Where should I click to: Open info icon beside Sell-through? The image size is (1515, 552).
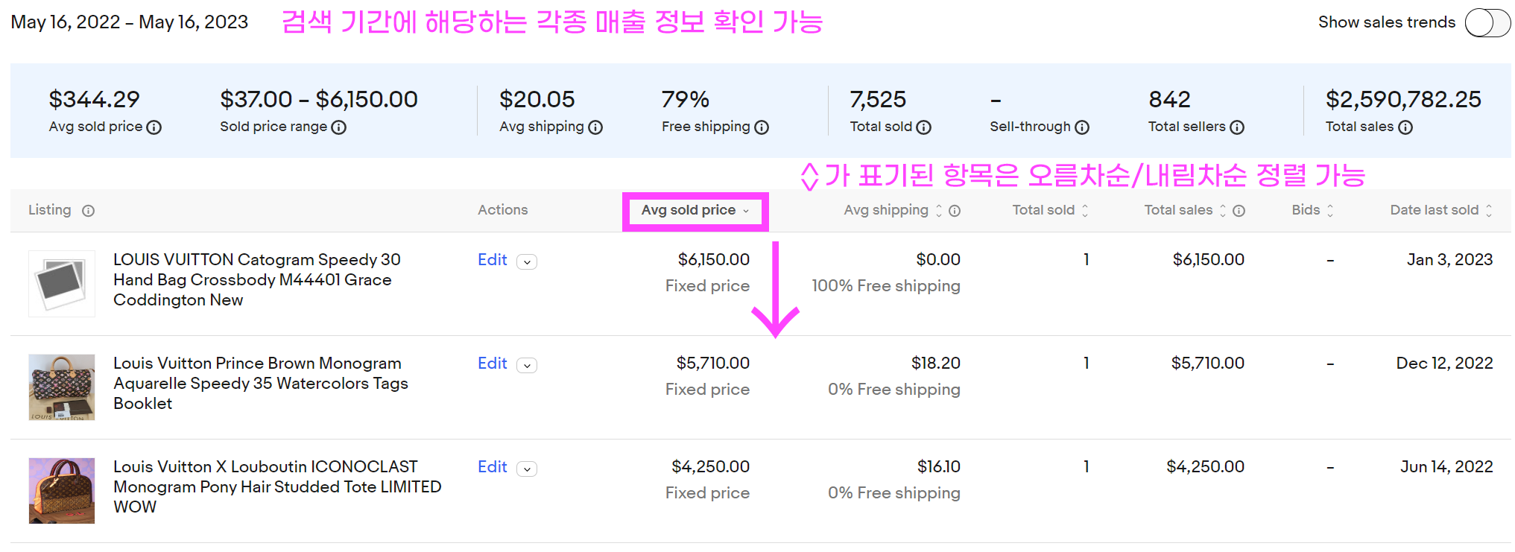point(1082,127)
